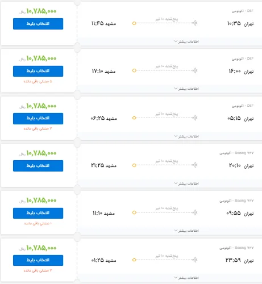Open more info on the 23:59 flight

[x=186, y=278]
